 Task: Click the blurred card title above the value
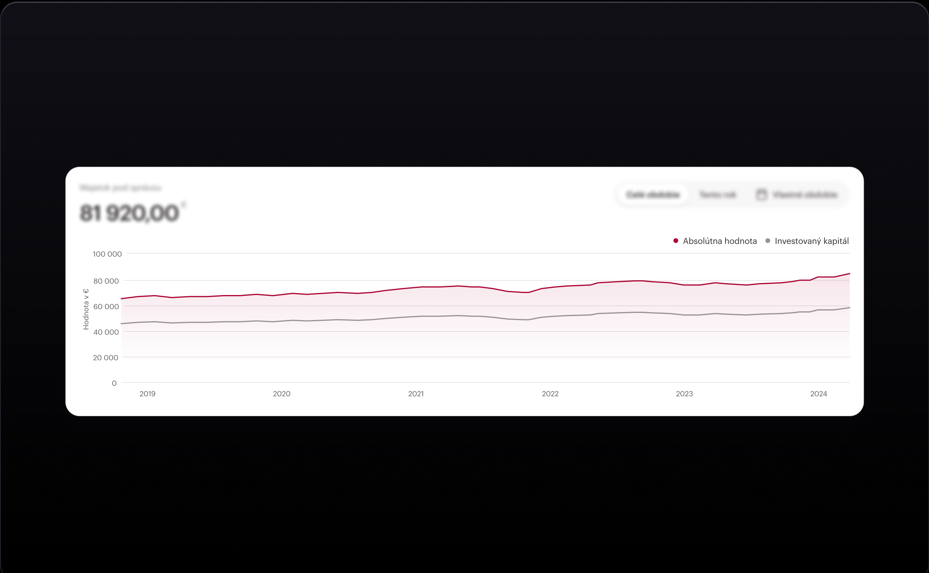120,187
